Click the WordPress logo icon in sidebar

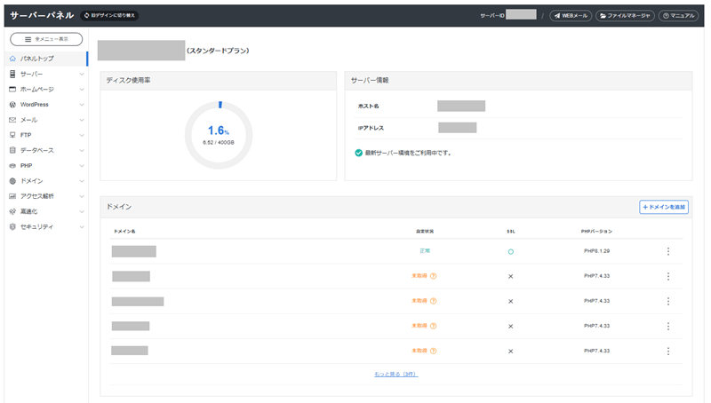[x=12, y=104]
